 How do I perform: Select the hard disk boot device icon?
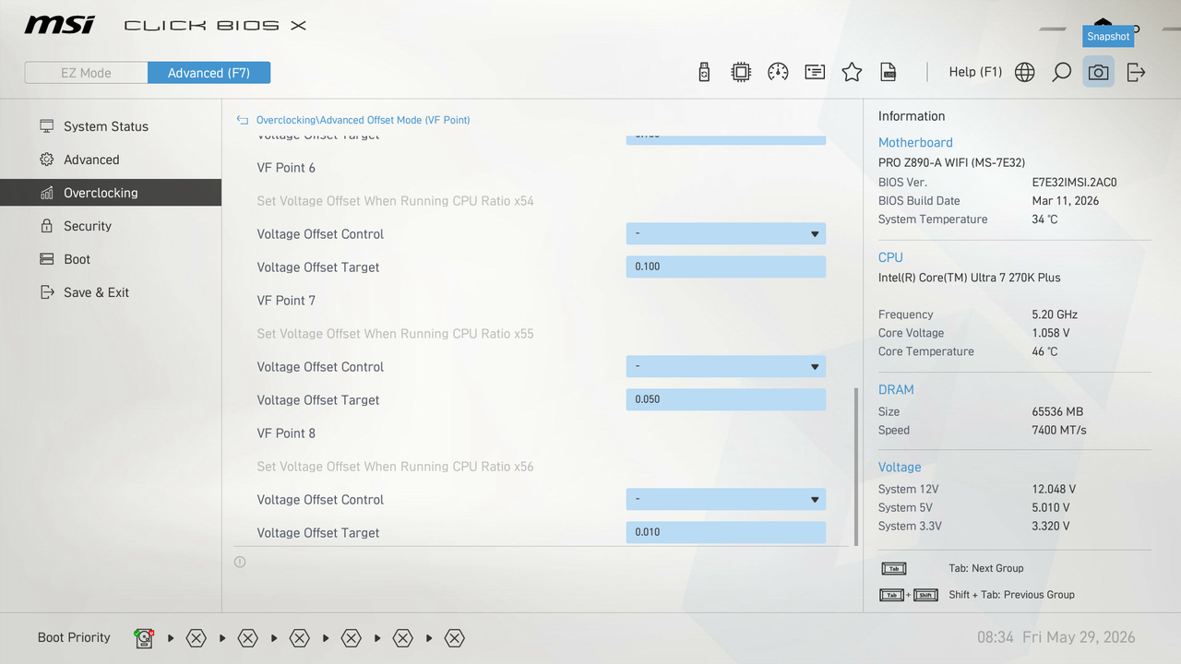coord(144,637)
